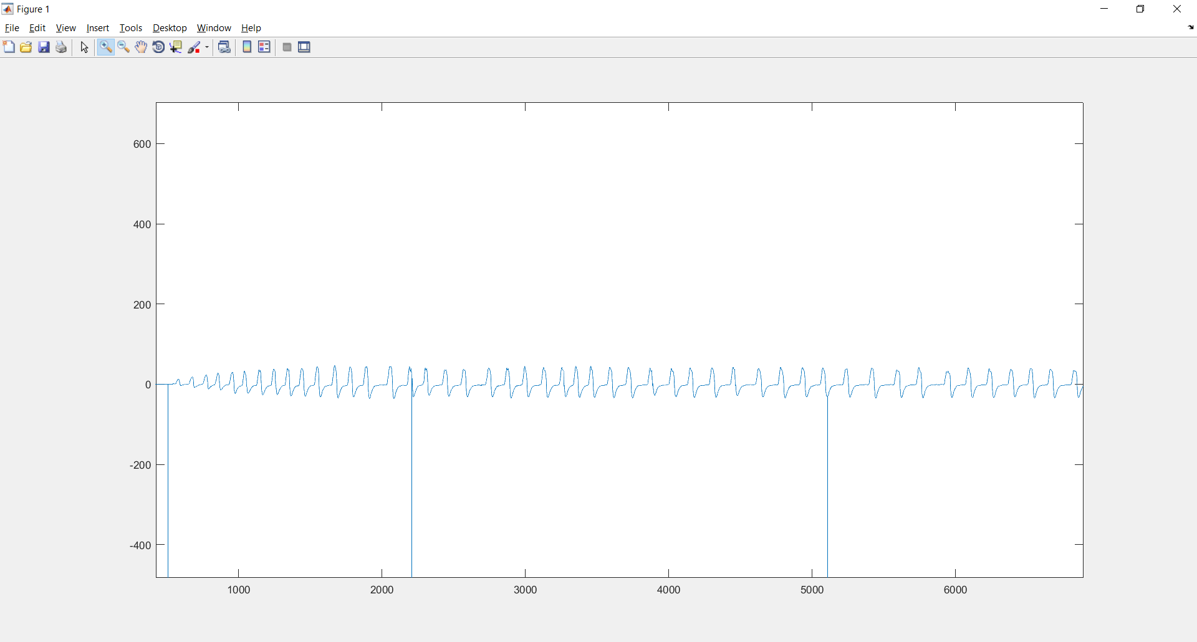This screenshot has width=1197, height=642.
Task: Open the Insert menu
Action: click(97, 28)
